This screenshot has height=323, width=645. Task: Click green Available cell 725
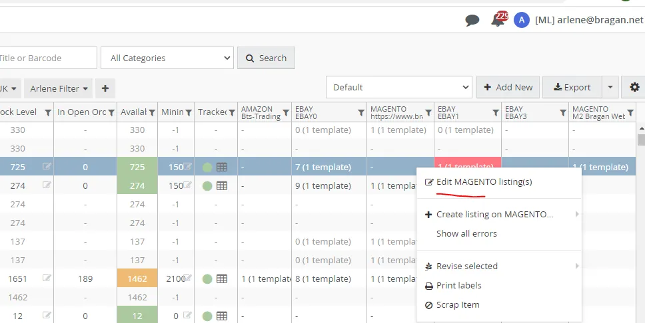coord(137,167)
